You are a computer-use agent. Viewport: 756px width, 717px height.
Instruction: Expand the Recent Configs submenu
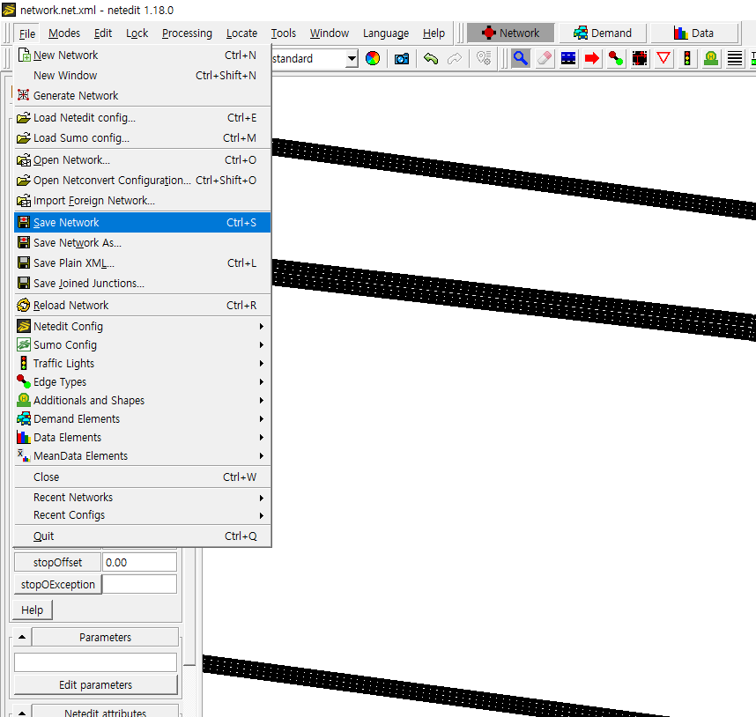click(x=143, y=515)
